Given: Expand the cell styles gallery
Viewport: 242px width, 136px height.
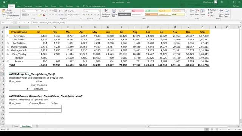Looking at the screenshot, I should coord(186,15).
